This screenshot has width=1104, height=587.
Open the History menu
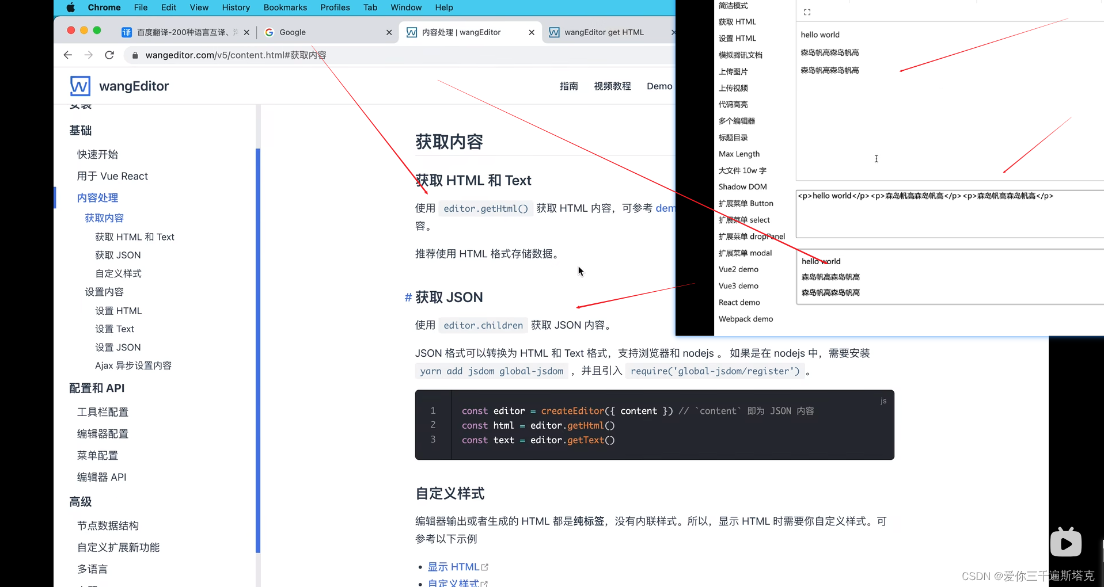(x=236, y=7)
